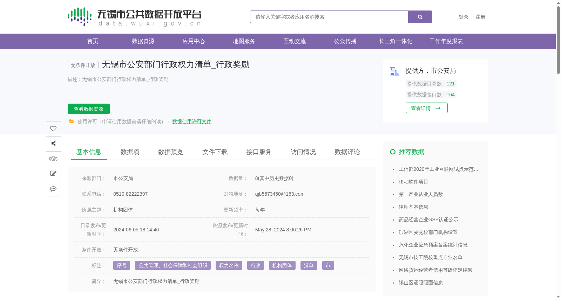Click the edit pencil icon in sidebar
561x300 pixels.
(53, 174)
